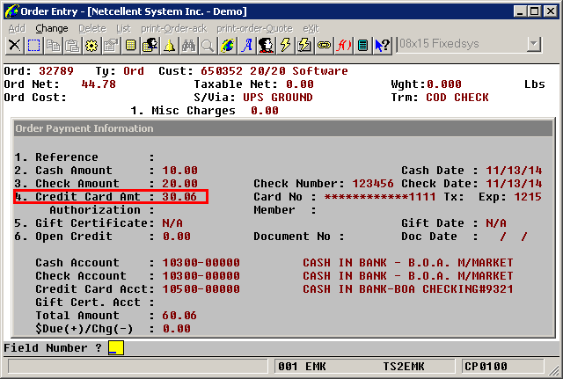Click Ord Net value 44.78
This screenshot has height=379, width=563.
click(x=99, y=84)
